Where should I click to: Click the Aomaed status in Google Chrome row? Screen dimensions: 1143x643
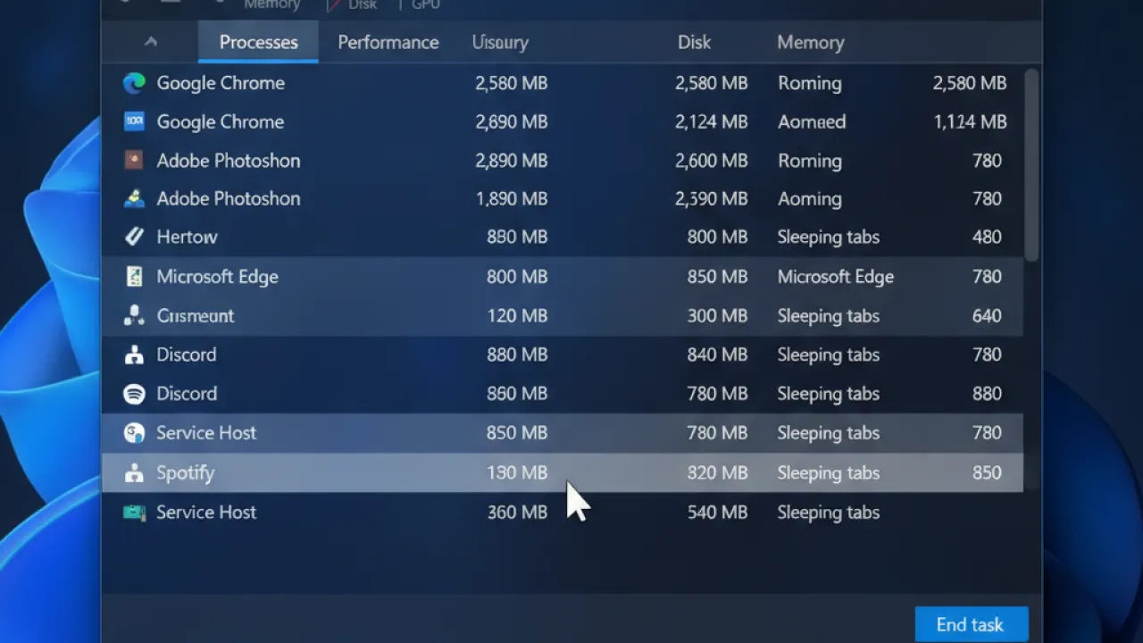811,121
